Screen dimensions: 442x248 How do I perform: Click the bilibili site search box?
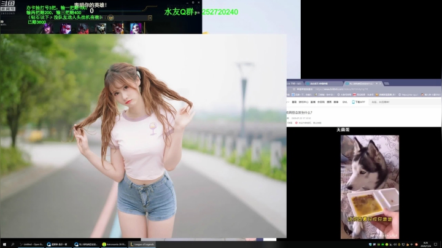click(x=405, y=102)
